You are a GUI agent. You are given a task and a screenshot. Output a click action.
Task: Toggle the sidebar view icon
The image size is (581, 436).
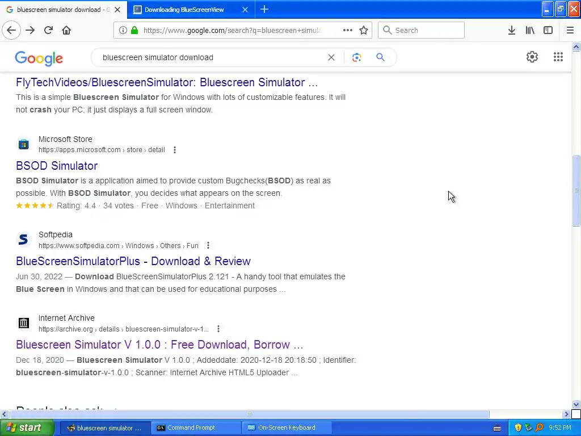point(548,31)
